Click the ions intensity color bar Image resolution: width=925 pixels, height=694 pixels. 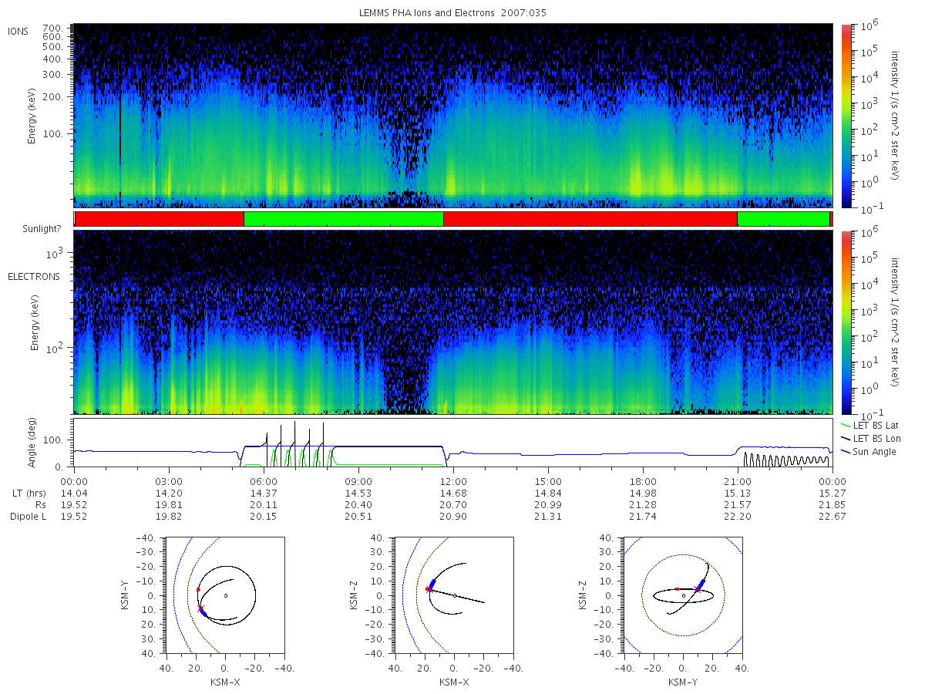(846, 116)
